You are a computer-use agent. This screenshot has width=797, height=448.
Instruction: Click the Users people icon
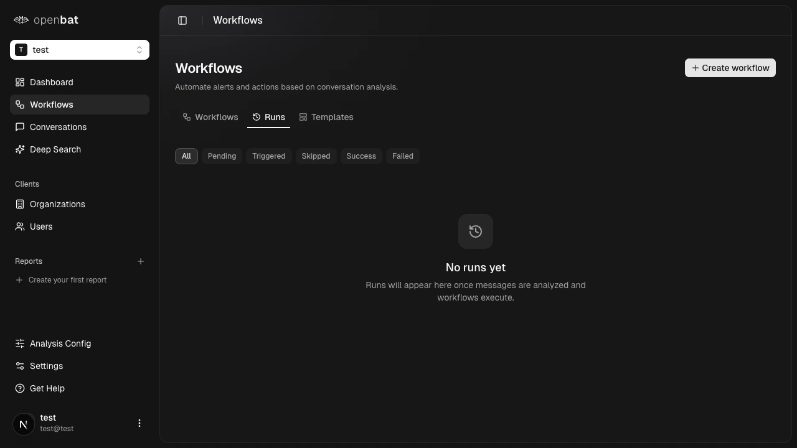click(x=19, y=226)
